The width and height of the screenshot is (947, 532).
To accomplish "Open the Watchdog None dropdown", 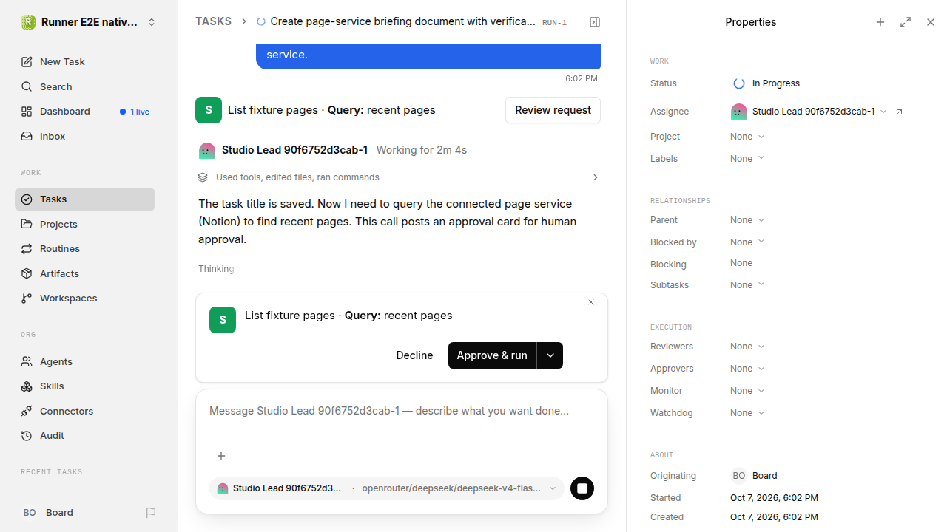I will tap(747, 413).
